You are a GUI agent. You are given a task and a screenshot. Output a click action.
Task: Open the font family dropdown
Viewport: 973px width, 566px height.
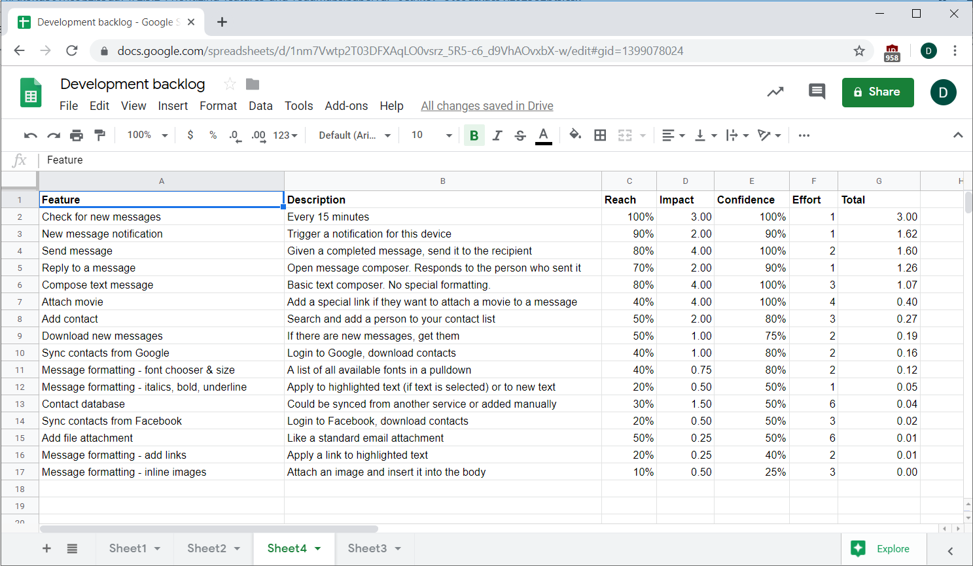pos(355,135)
